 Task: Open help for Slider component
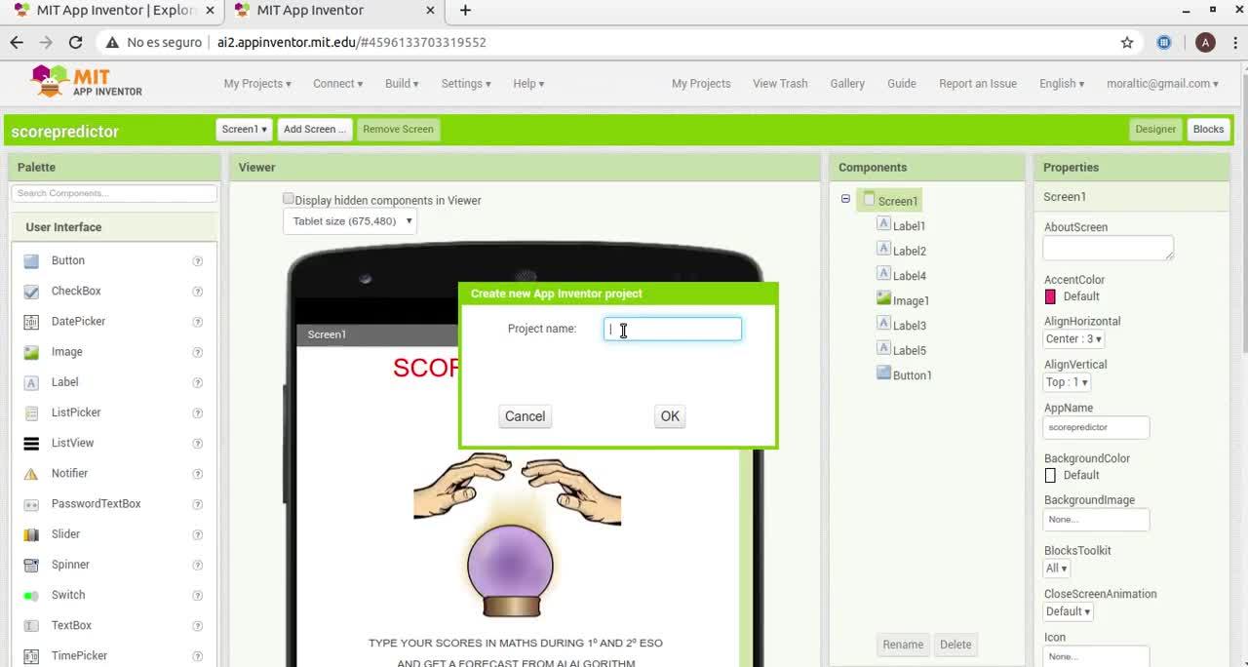pyautogui.click(x=197, y=534)
